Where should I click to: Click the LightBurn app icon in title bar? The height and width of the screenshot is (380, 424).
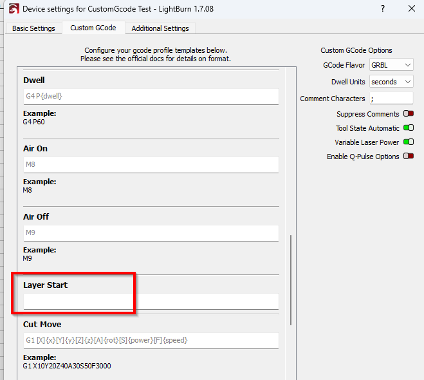pos(14,8)
